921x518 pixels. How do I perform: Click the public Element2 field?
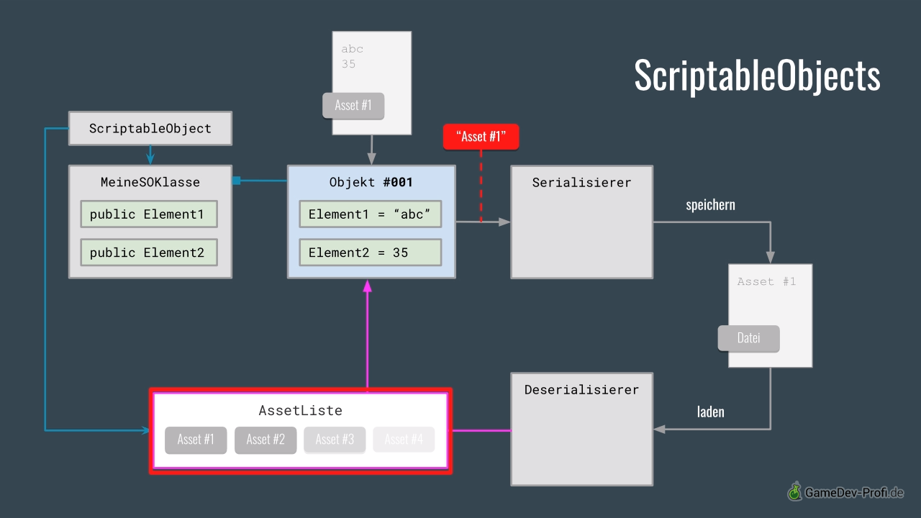tap(148, 253)
